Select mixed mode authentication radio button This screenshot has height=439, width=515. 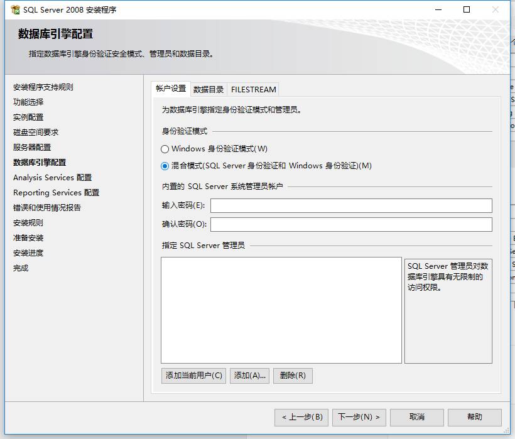tap(165, 166)
